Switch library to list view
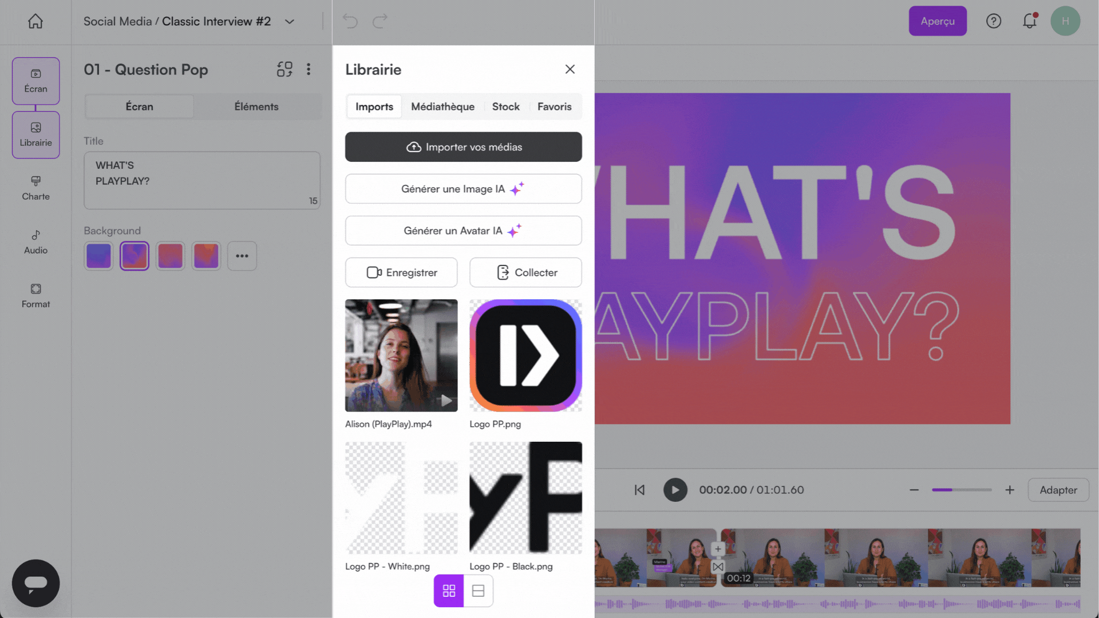 coord(478,591)
